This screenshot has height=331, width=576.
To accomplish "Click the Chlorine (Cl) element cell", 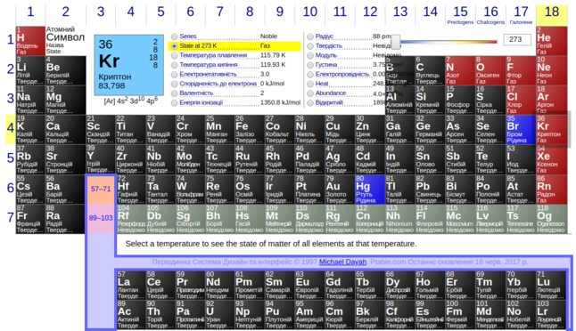I will pos(521,100).
